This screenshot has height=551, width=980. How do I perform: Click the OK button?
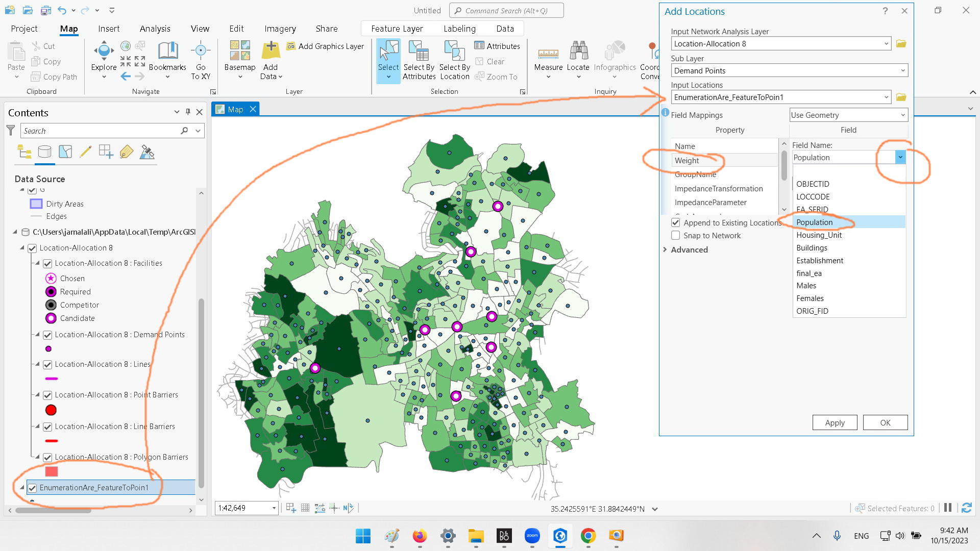[x=885, y=422]
